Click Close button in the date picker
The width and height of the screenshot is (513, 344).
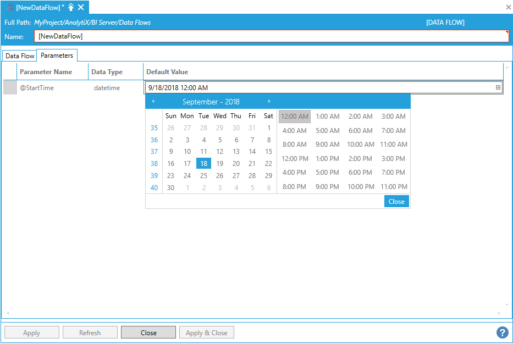[x=396, y=202]
